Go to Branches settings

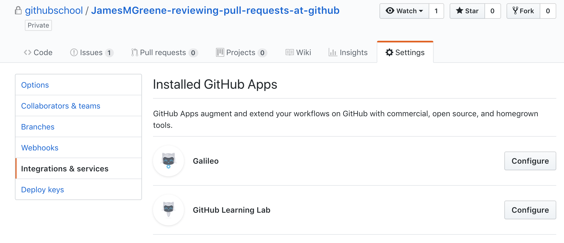[78, 127]
